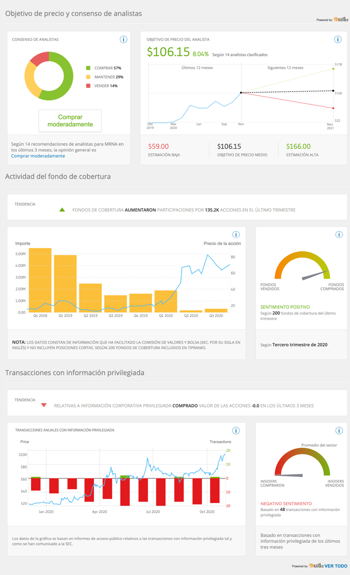The image size is (350, 575).
Task: Click info icon on insider sentiment gauge
Action: [339, 431]
